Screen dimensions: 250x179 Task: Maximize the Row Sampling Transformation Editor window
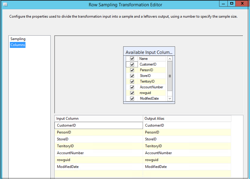[x=232, y=4]
